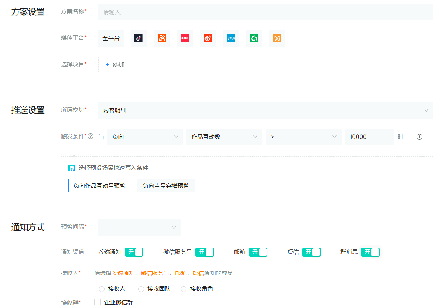Image resolution: width=440 pixels, height=308 pixels.
Task: Toggle the 群消息 notification switch
Action: [x=370, y=252]
